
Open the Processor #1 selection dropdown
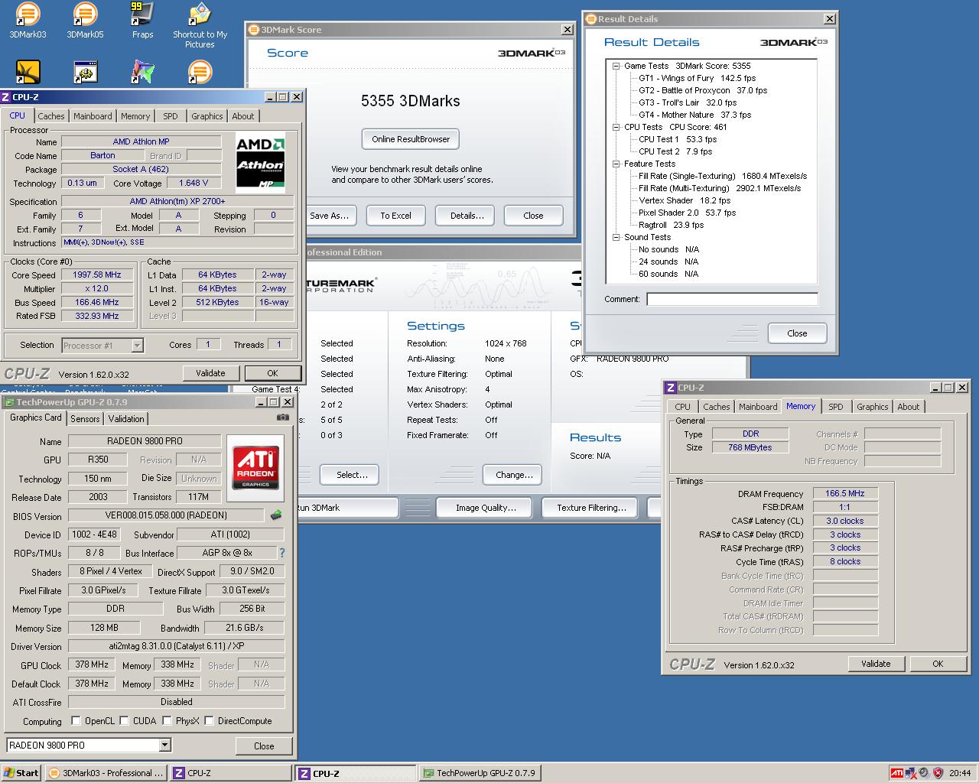[137, 346]
